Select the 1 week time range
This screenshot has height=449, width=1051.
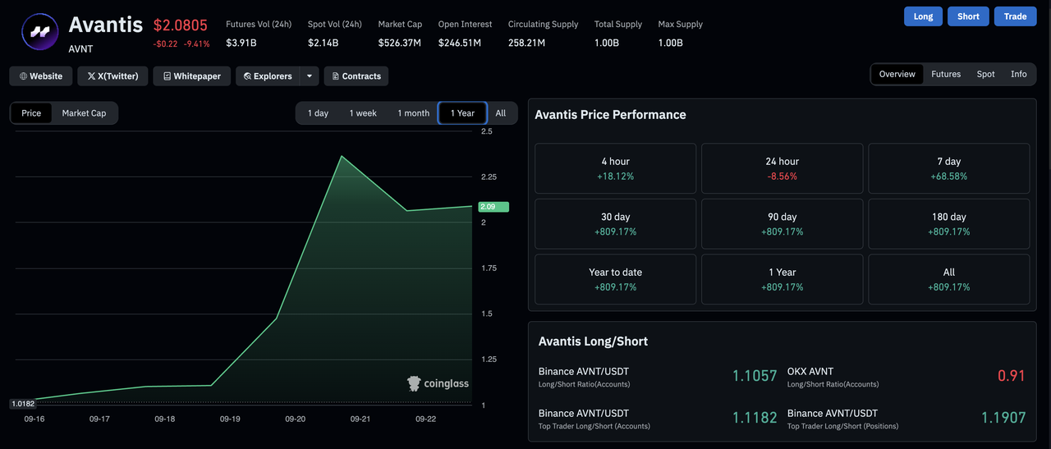click(x=363, y=113)
